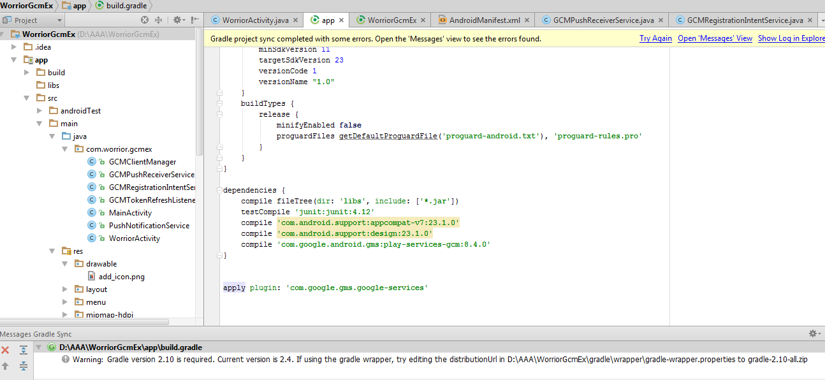Close the app editor tab

point(342,20)
